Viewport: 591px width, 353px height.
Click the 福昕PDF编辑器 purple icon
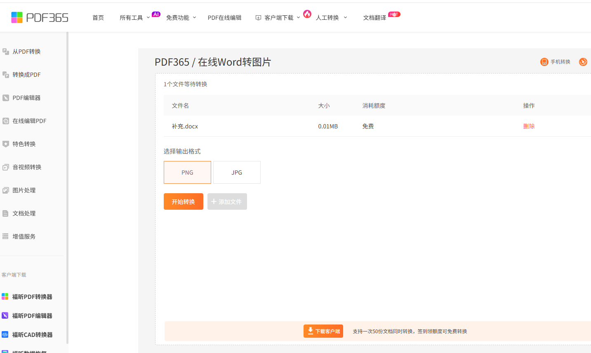(x=5, y=315)
